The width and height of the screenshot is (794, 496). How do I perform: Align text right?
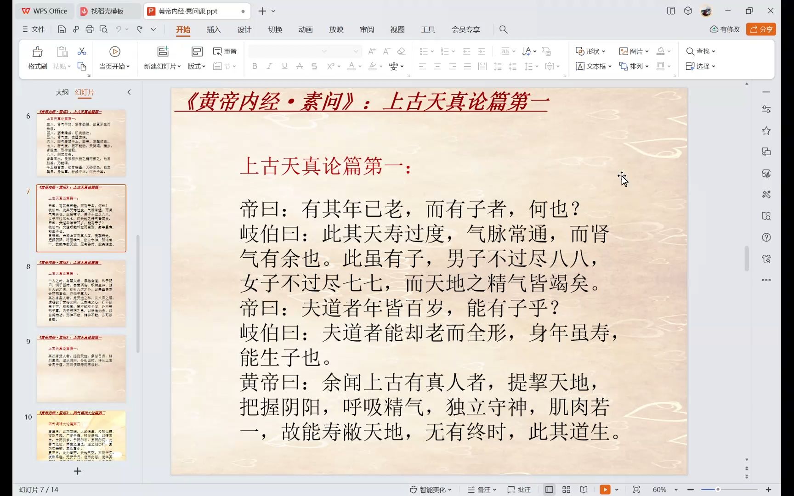pos(452,66)
